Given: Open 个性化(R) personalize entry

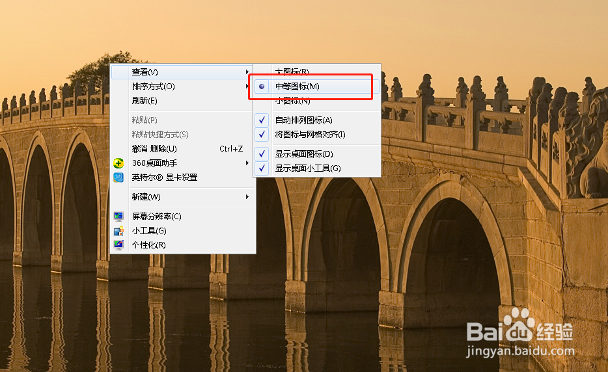Looking at the screenshot, I should [x=182, y=245].
